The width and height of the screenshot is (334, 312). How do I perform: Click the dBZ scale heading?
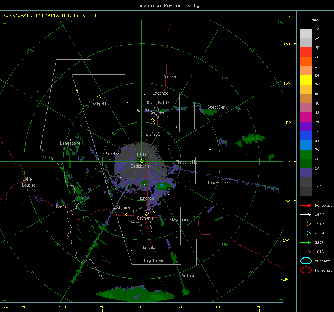315,20
